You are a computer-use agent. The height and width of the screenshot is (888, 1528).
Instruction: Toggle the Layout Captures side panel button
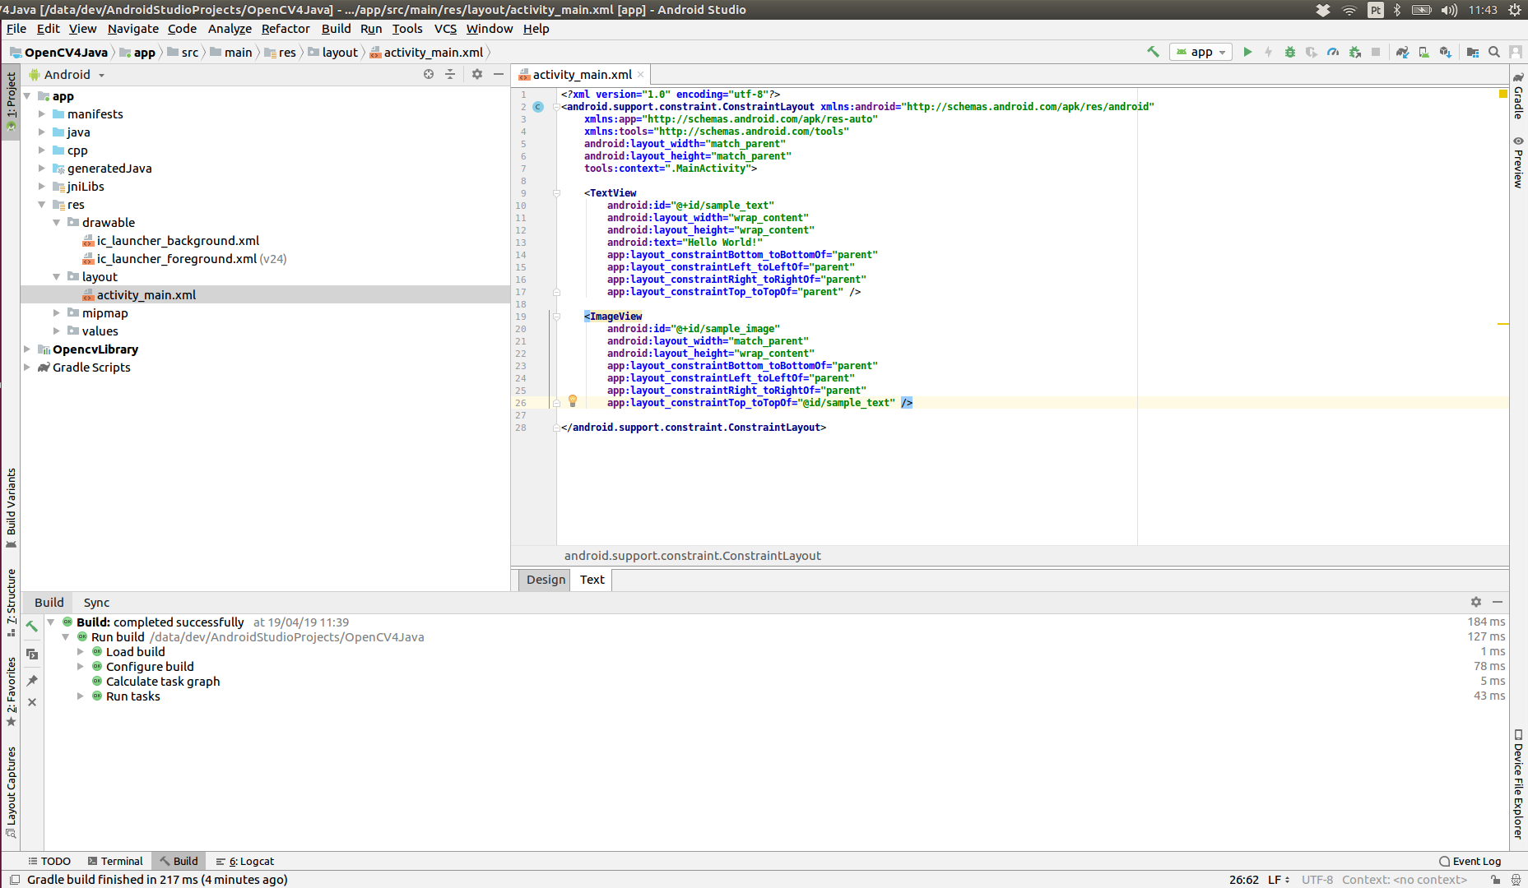click(11, 793)
